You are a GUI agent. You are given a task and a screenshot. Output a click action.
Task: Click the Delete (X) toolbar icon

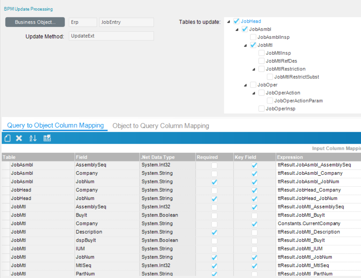19,138
